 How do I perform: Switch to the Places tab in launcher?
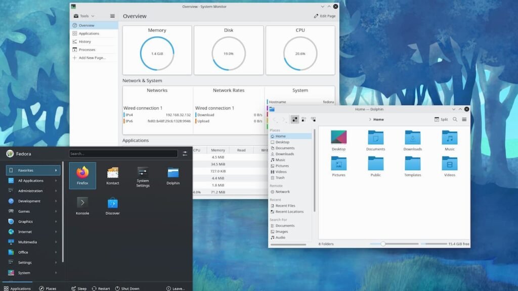tap(48, 288)
